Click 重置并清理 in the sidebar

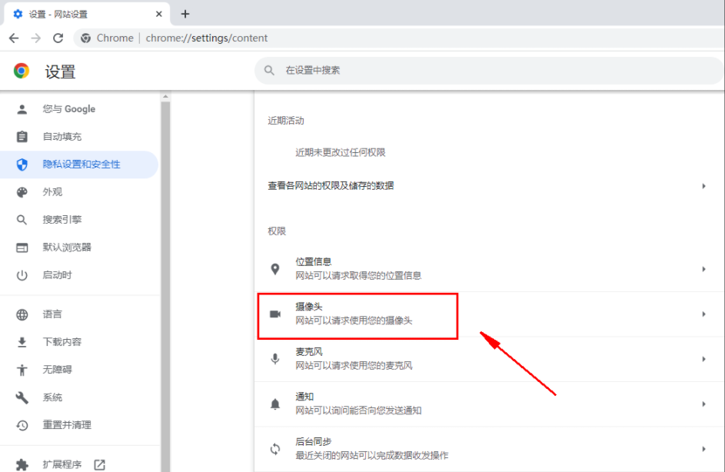[67, 425]
